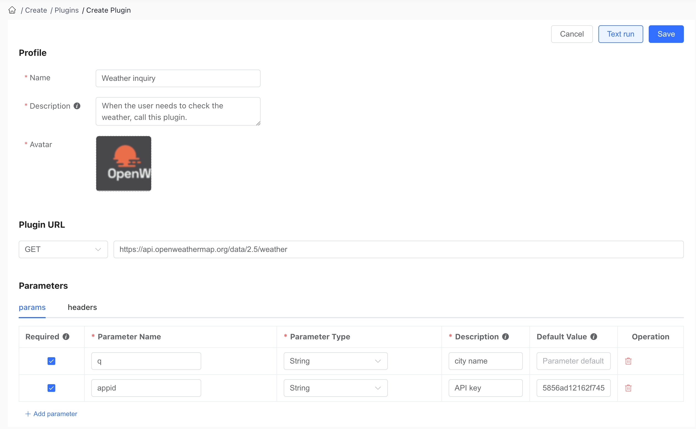This screenshot has width=696, height=429.
Task: Click the Cancel button
Action: tap(572, 34)
